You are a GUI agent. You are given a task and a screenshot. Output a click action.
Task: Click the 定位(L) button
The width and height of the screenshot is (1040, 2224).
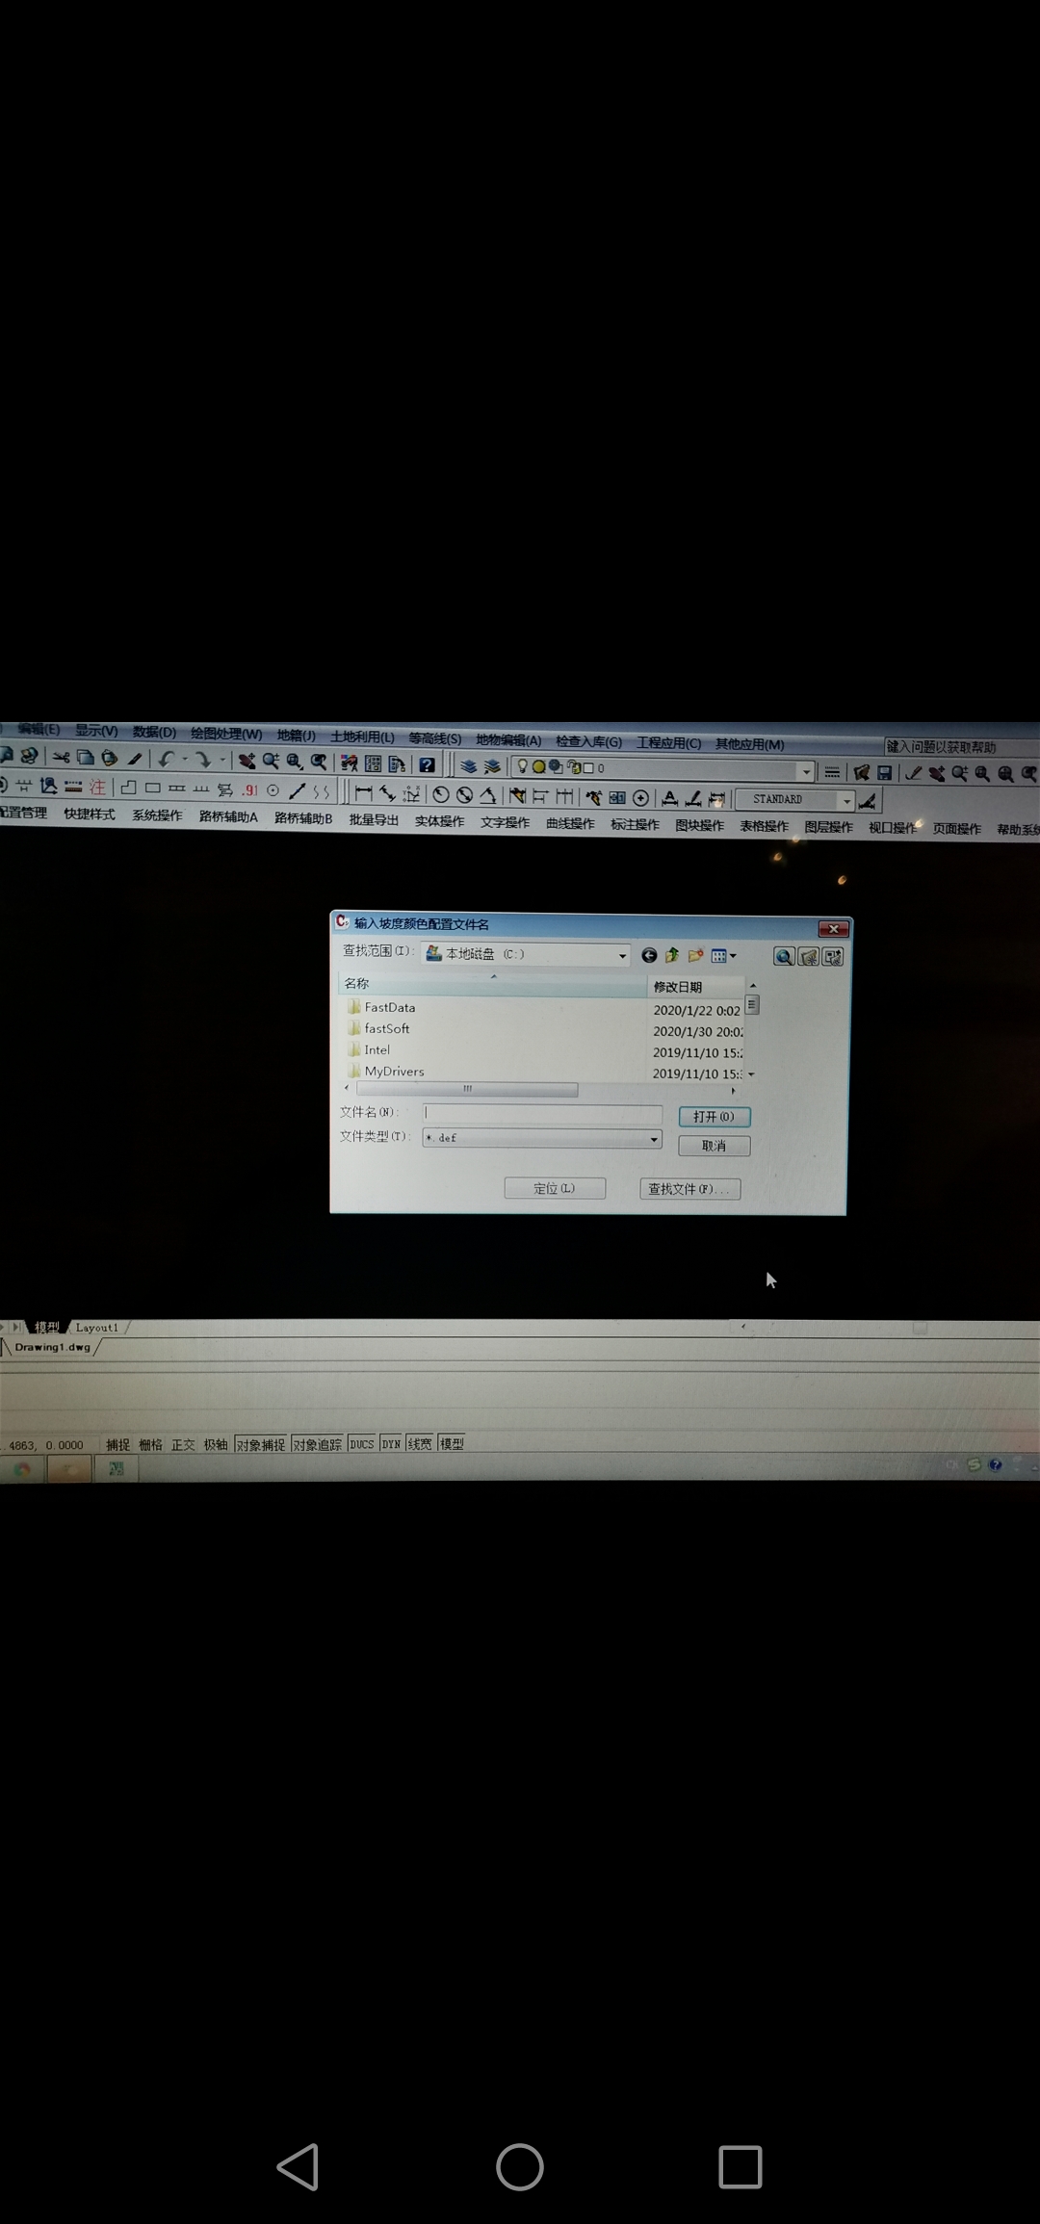pos(555,1188)
